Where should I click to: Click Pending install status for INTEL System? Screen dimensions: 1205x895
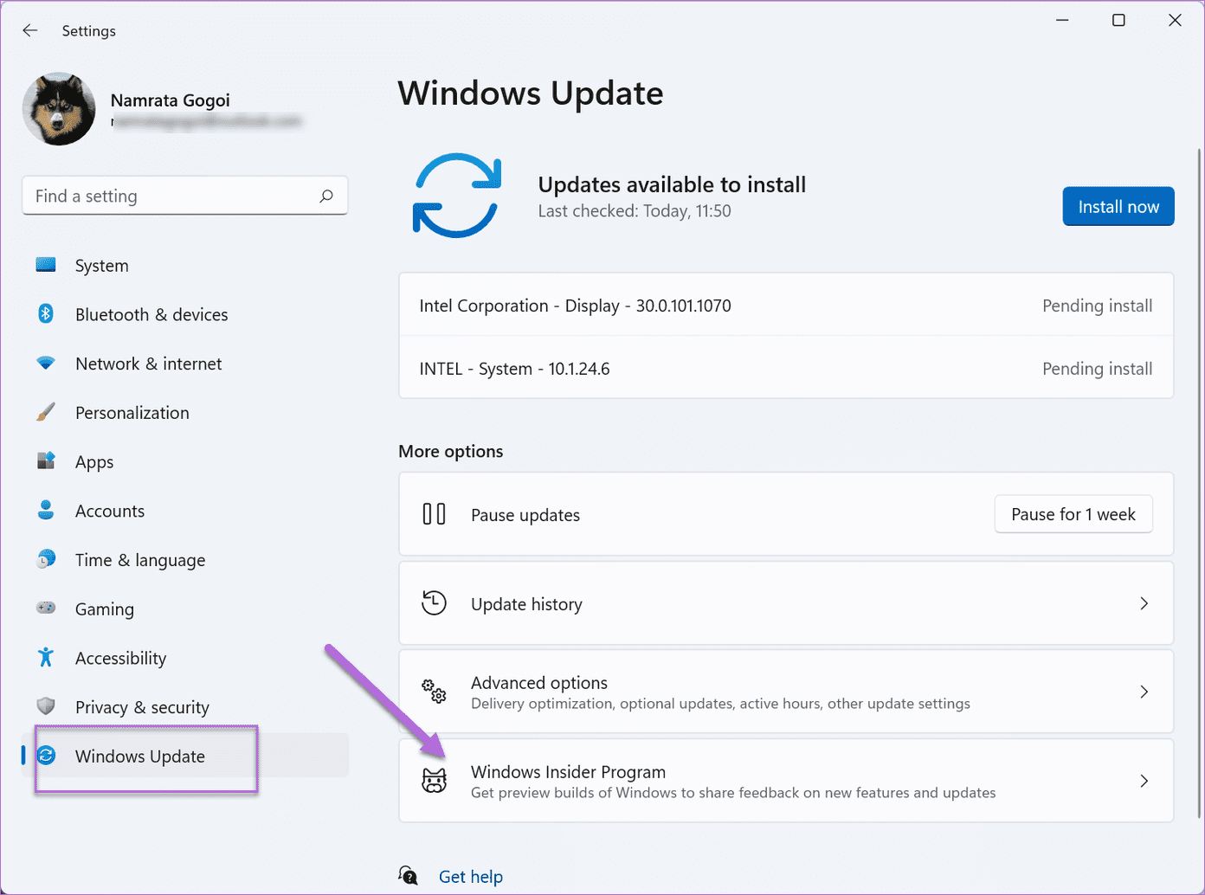click(1097, 369)
